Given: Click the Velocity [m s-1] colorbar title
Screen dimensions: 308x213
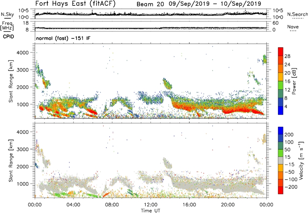Looking at the screenshot, I should click(x=301, y=161).
